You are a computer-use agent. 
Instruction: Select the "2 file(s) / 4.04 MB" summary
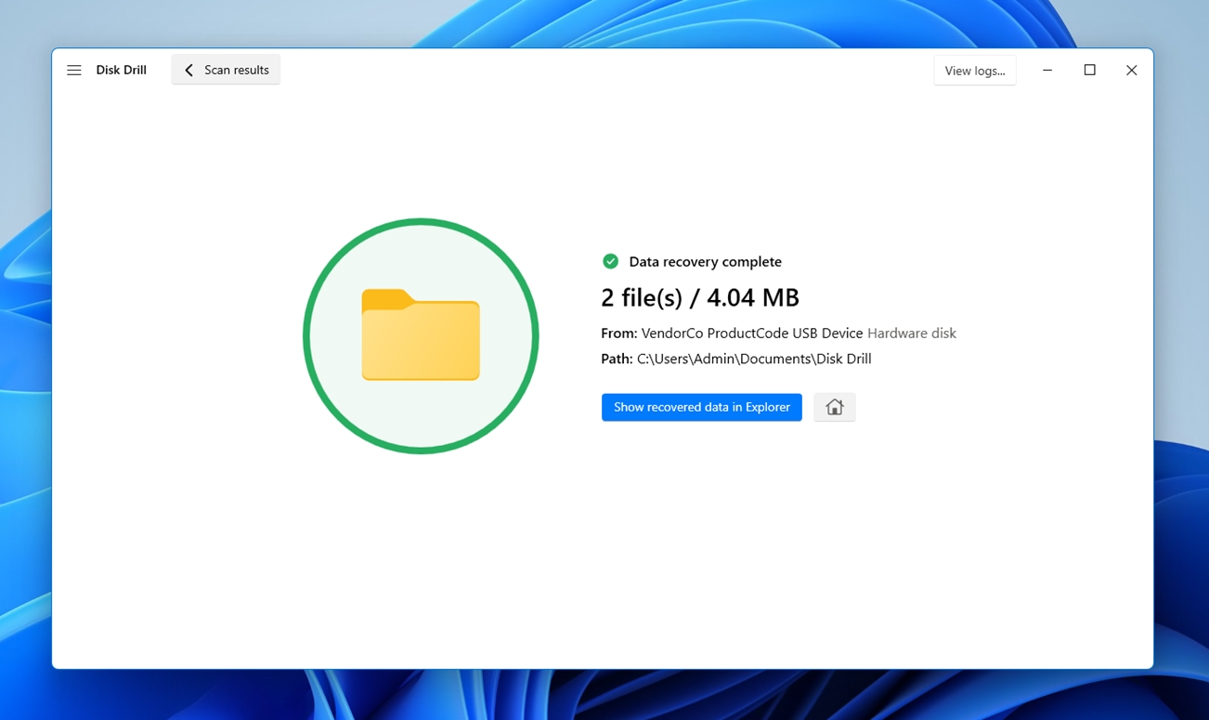tap(700, 297)
